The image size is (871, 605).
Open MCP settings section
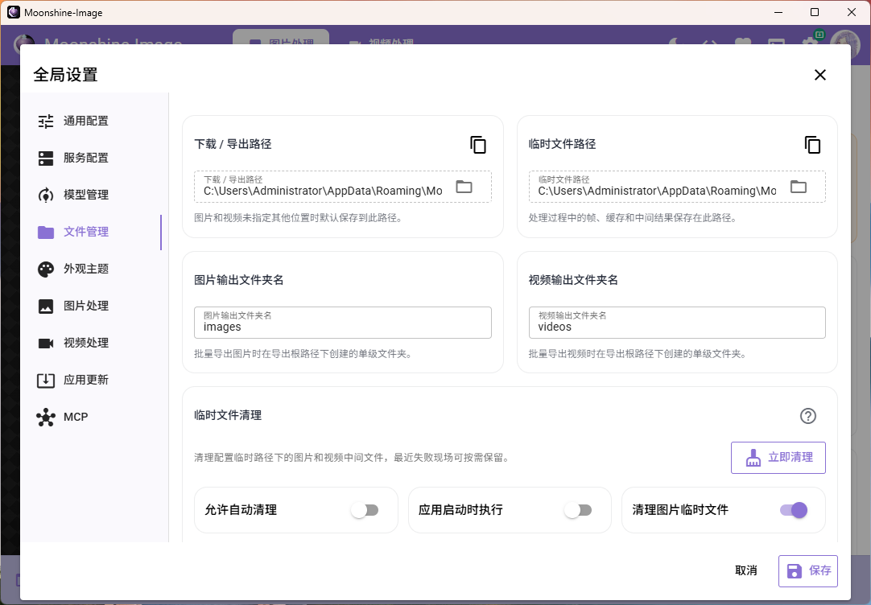point(93,417)
